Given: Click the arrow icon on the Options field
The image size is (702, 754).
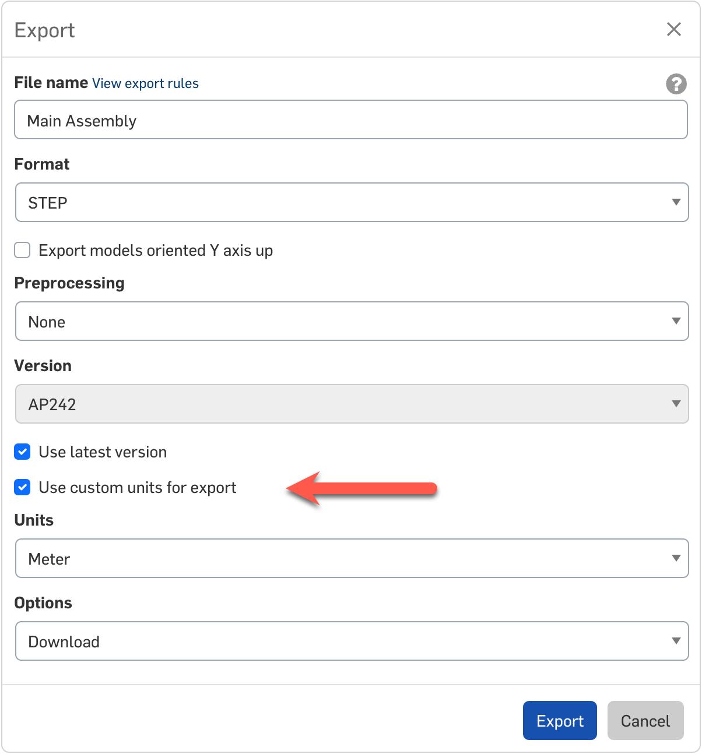Looking at the screenshot, I should pos(676,641).
